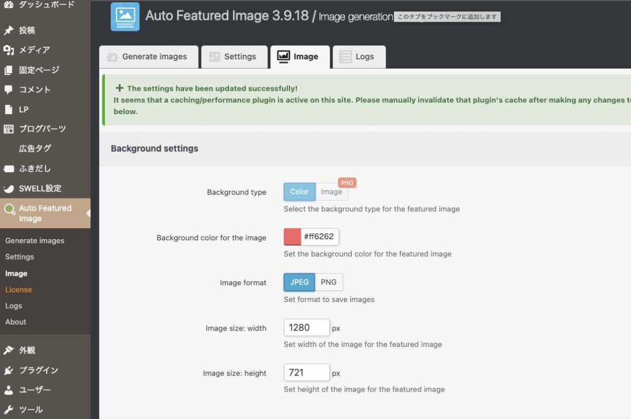Click the comment bubble icon beside コメント
Screen dimensions: 631x419
[9, 89]
